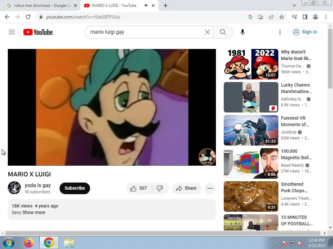Screen dimensions: 333x249
Task: Open JoshDub channel name
Action: 288,132
